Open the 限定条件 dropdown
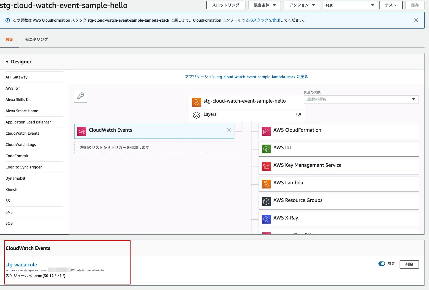Screen dimensions: 429x290 tap(264, 5)
